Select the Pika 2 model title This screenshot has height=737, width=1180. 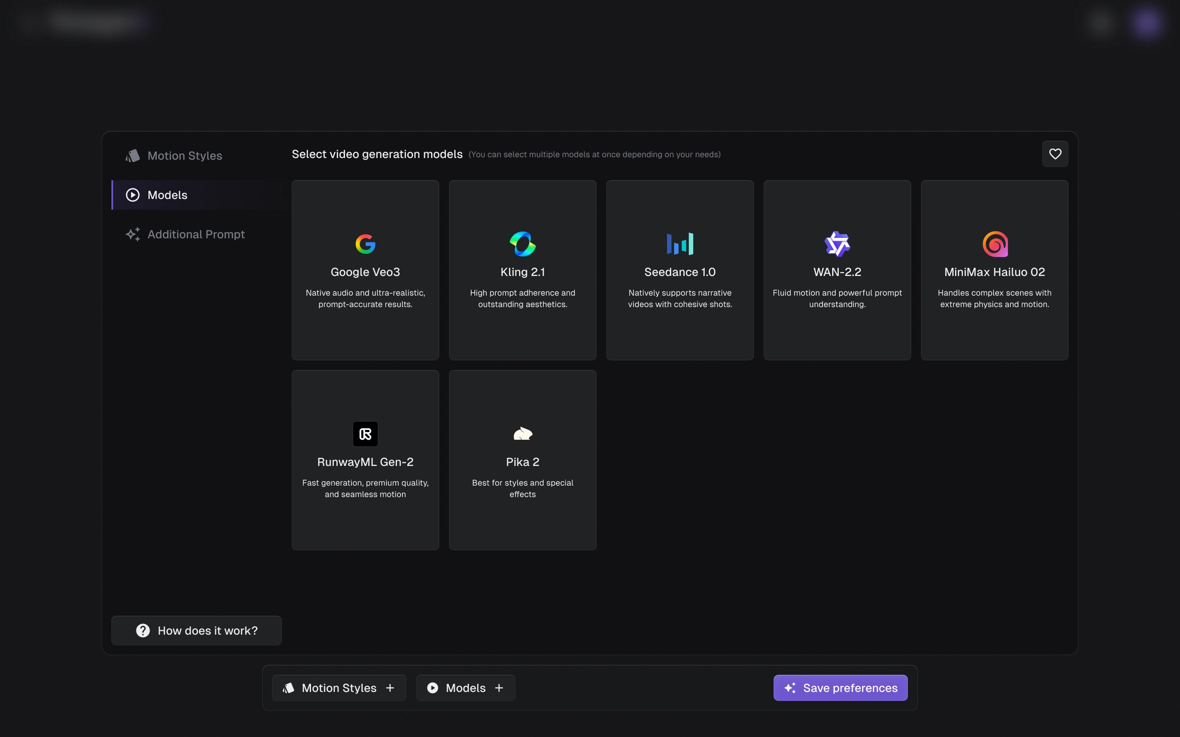[x=522, y=461]
